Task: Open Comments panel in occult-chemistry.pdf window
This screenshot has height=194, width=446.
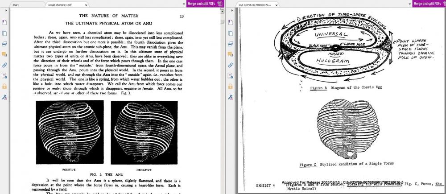Action: (4, 54)
